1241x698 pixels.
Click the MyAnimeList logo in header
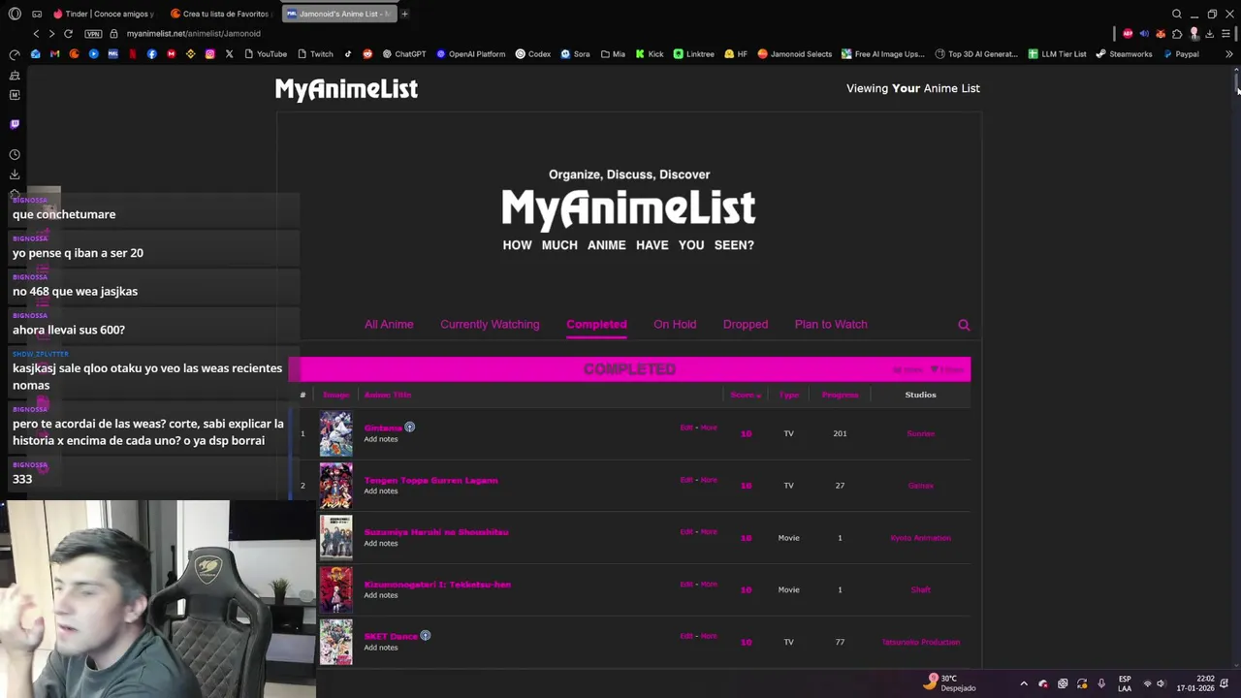346,88
